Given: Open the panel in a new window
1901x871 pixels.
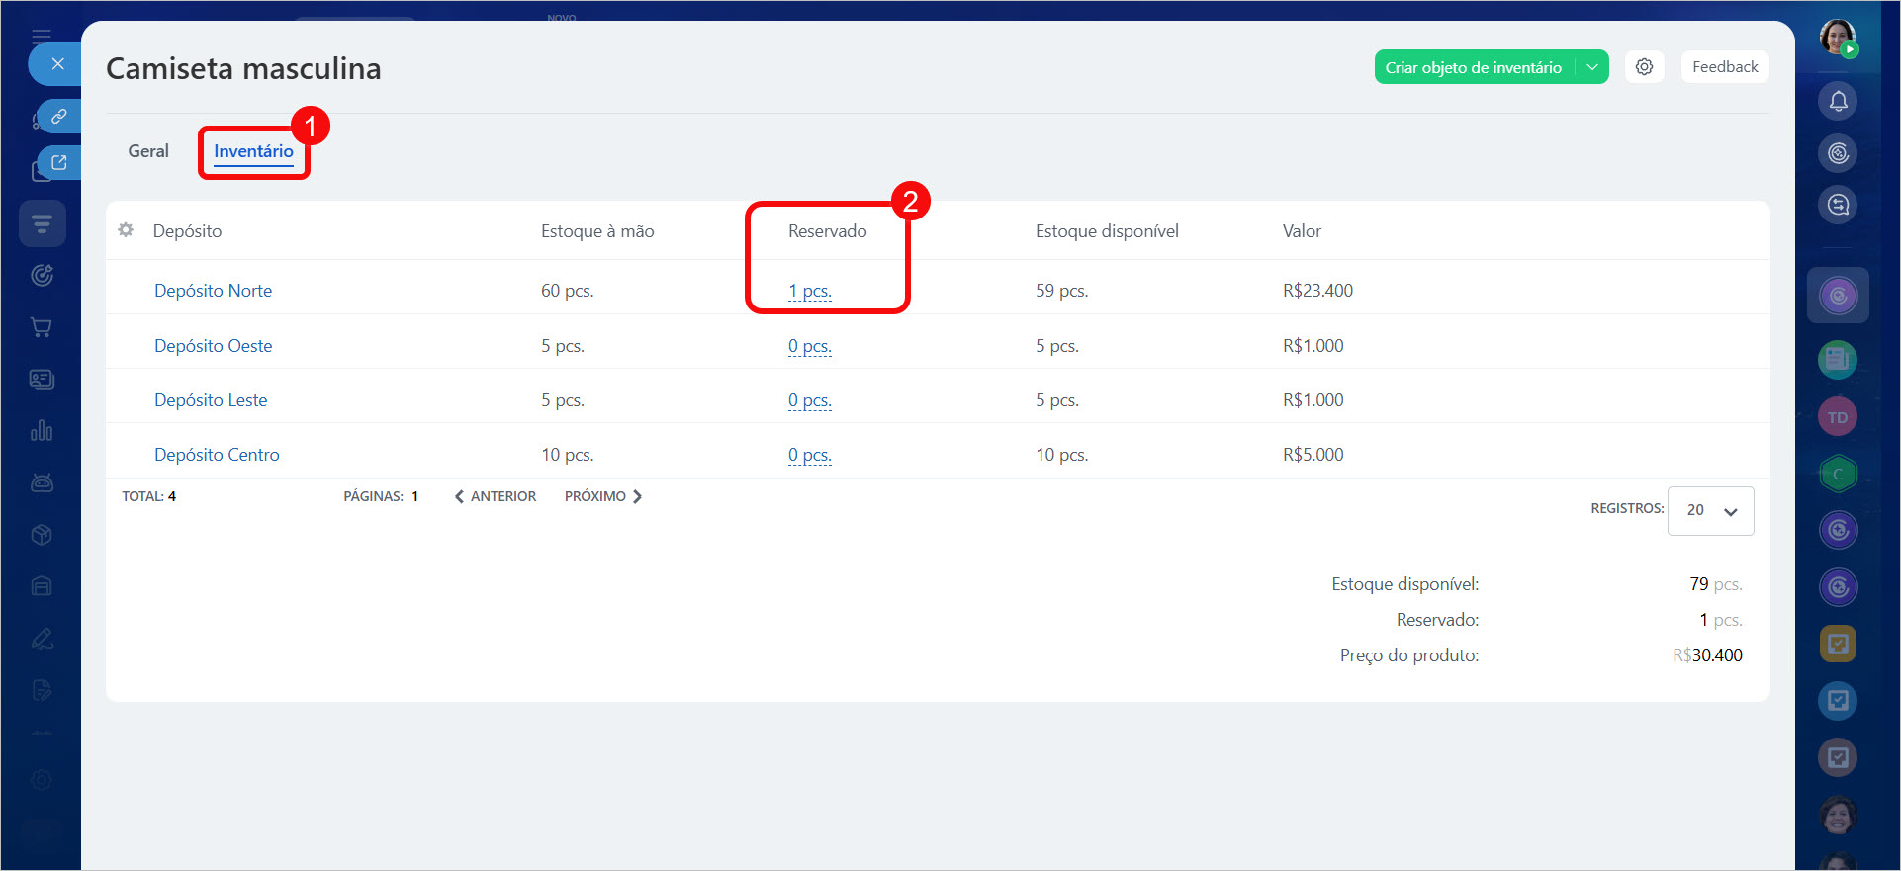Looking at the screenshot, I should [x=58, y=162].
